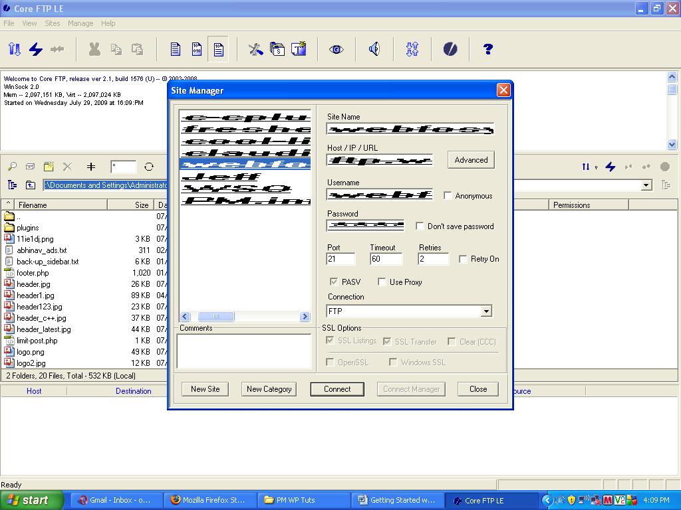The height and width of the screenshot is (510, 681).
Task: Toggle sounds with speaker icon
Action: (x=374, y=49)
